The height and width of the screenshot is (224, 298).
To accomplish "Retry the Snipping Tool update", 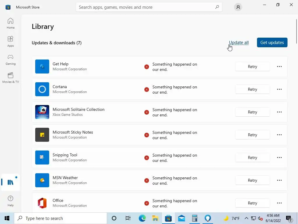I will point(252,157).
